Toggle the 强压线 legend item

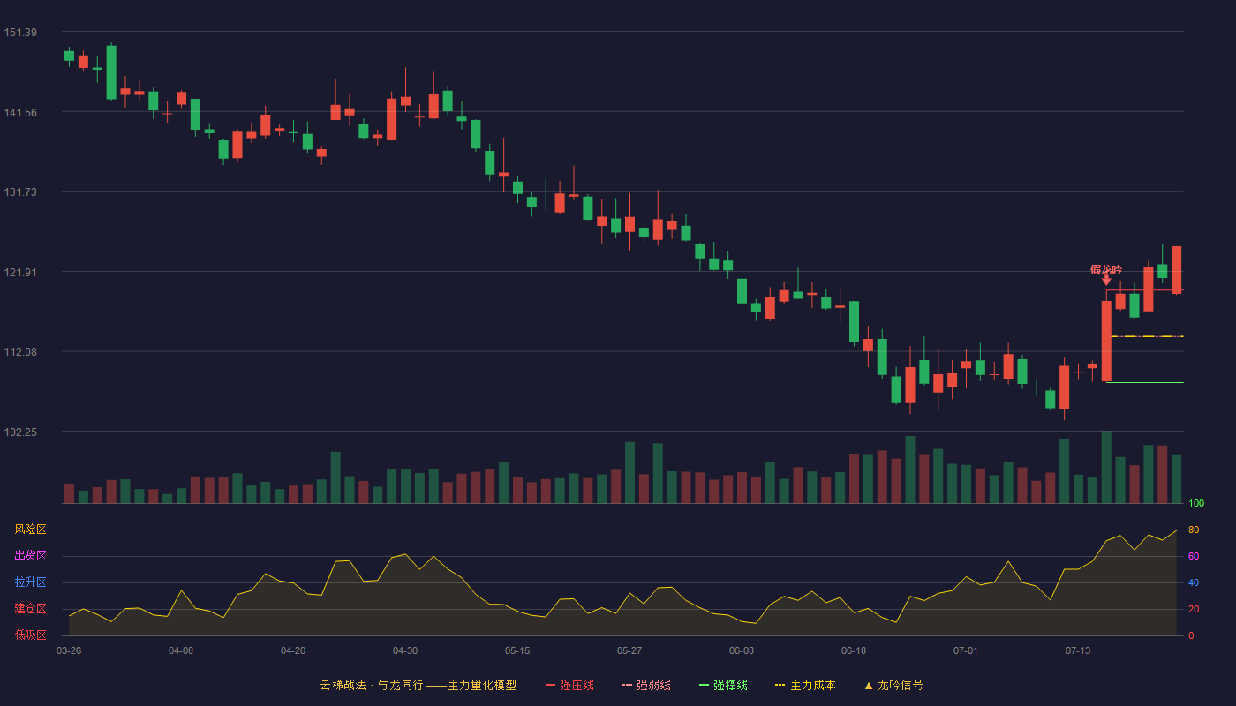(569, 685)
